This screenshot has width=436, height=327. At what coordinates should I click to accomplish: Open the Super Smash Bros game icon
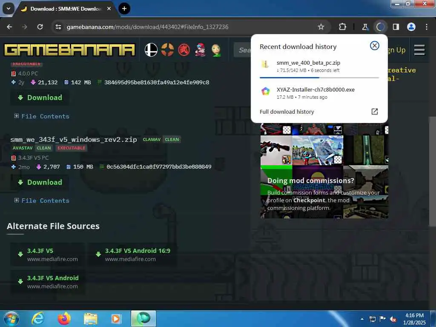(151, 50)
